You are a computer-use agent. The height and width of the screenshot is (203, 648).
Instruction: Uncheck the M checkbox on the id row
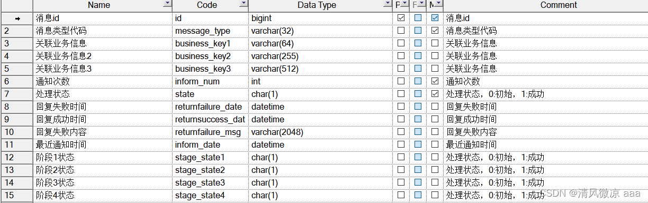tap(435, 18)
